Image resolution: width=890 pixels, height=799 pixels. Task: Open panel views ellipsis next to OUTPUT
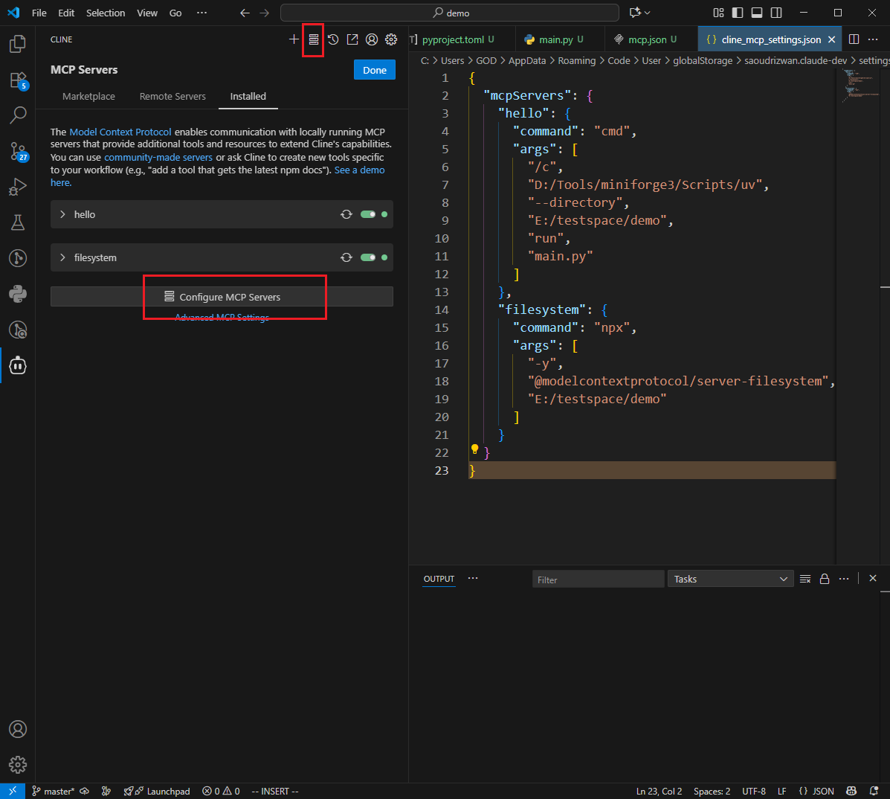point(473,578)
